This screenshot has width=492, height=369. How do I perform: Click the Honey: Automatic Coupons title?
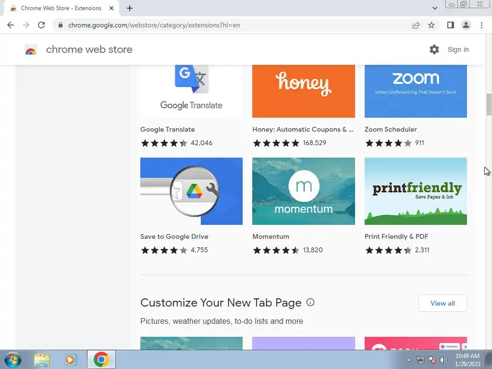pyautogui.click(x=303, y=129)
